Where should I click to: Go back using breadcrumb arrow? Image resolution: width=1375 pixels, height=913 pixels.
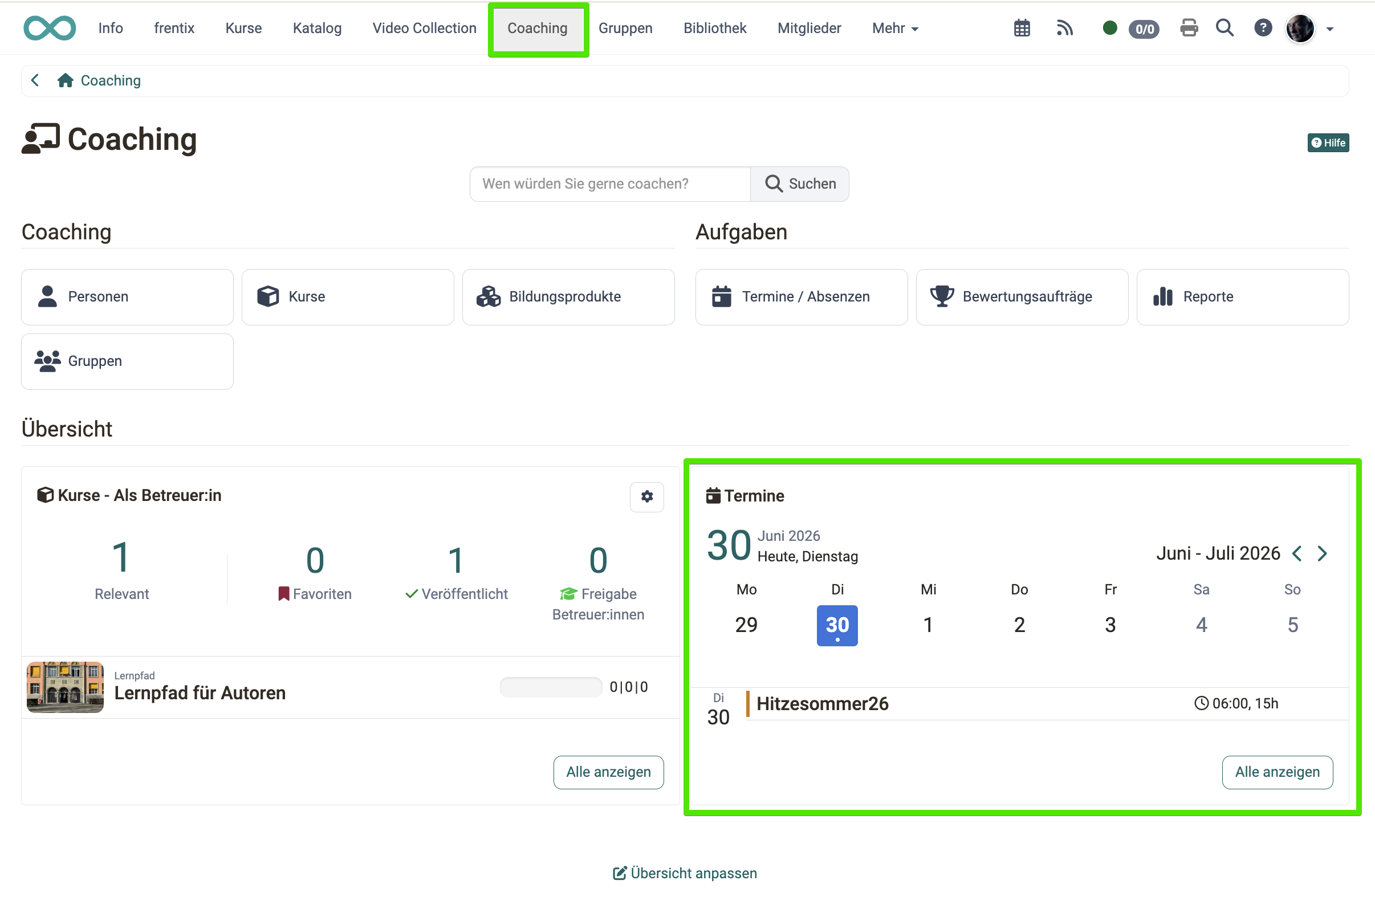coord(35,80)
